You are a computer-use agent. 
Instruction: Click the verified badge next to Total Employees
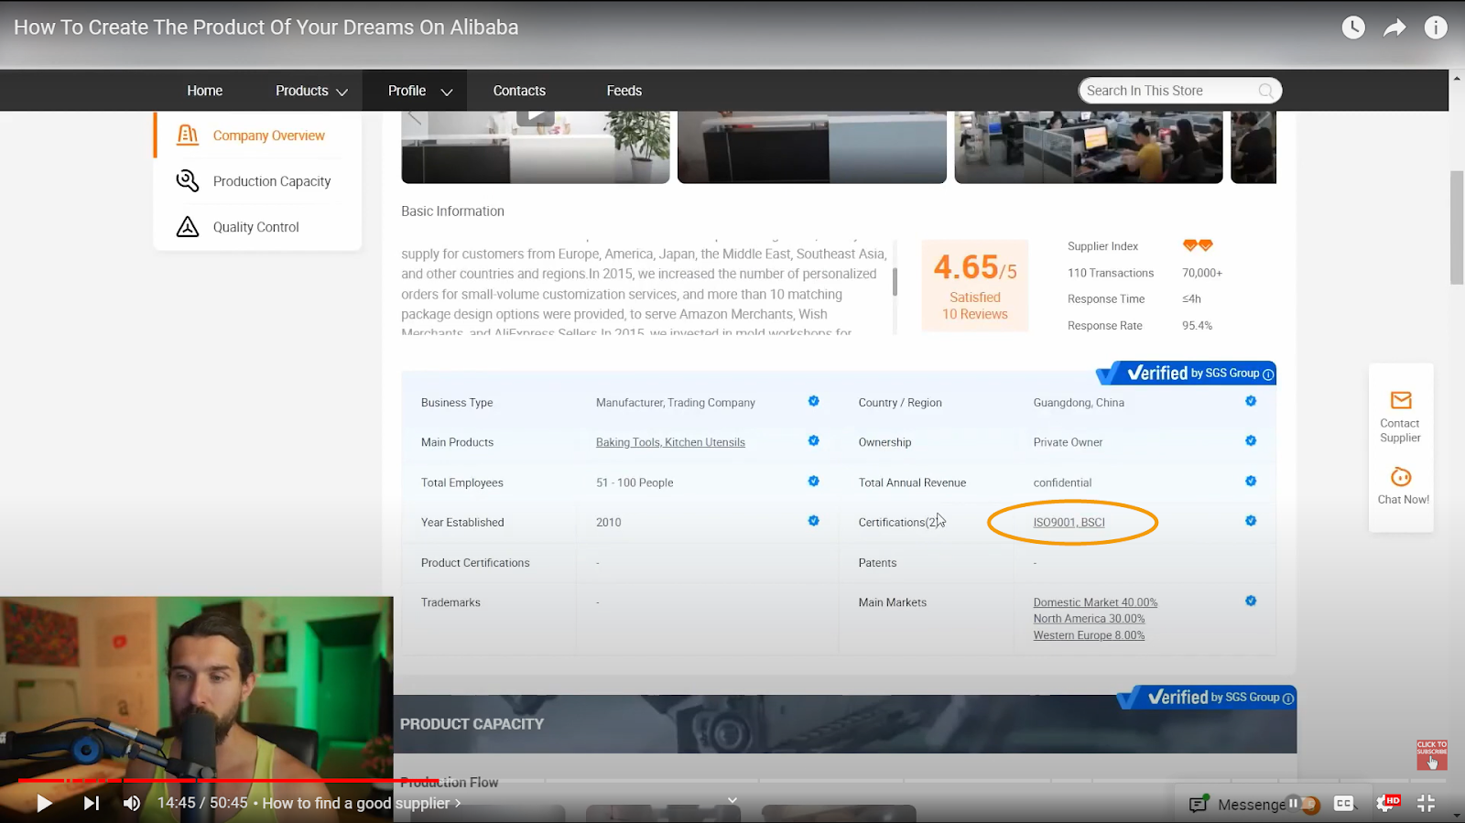(813, 481)
